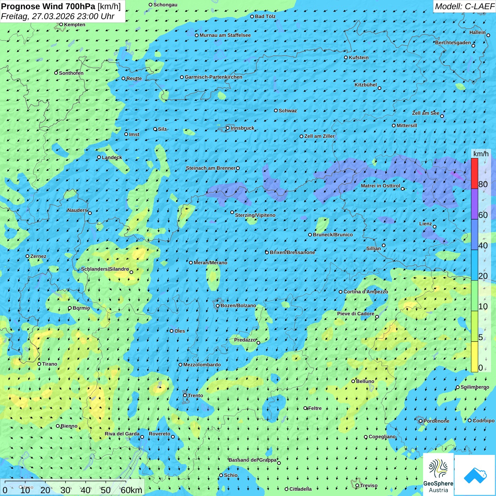The height and width of the screenshot is (496, 496).
Task: Click the 'Codroipo' label
Action: 484,421
